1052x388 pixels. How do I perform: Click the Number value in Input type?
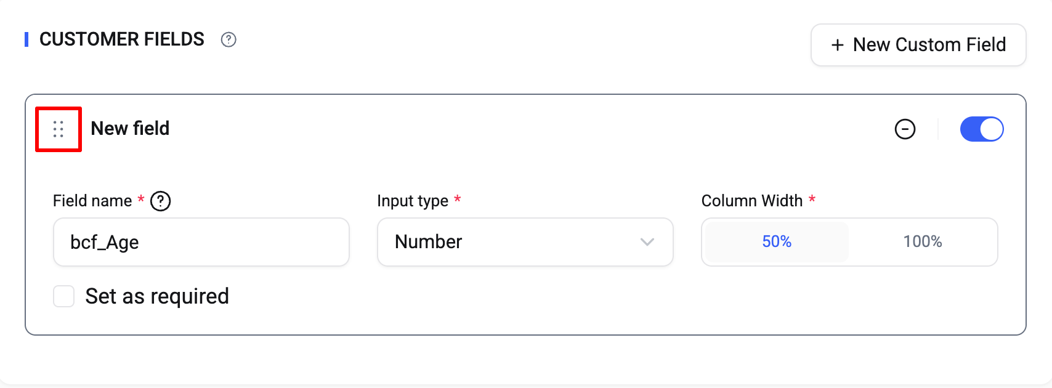(429, 242)
